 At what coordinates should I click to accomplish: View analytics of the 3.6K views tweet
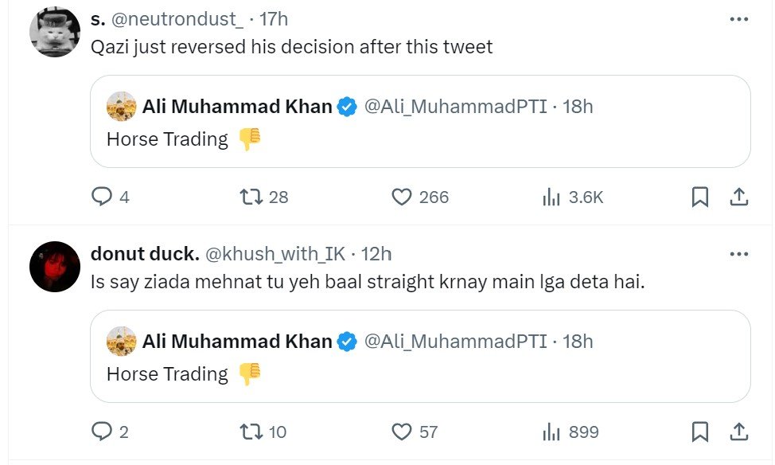click(551, 197)
